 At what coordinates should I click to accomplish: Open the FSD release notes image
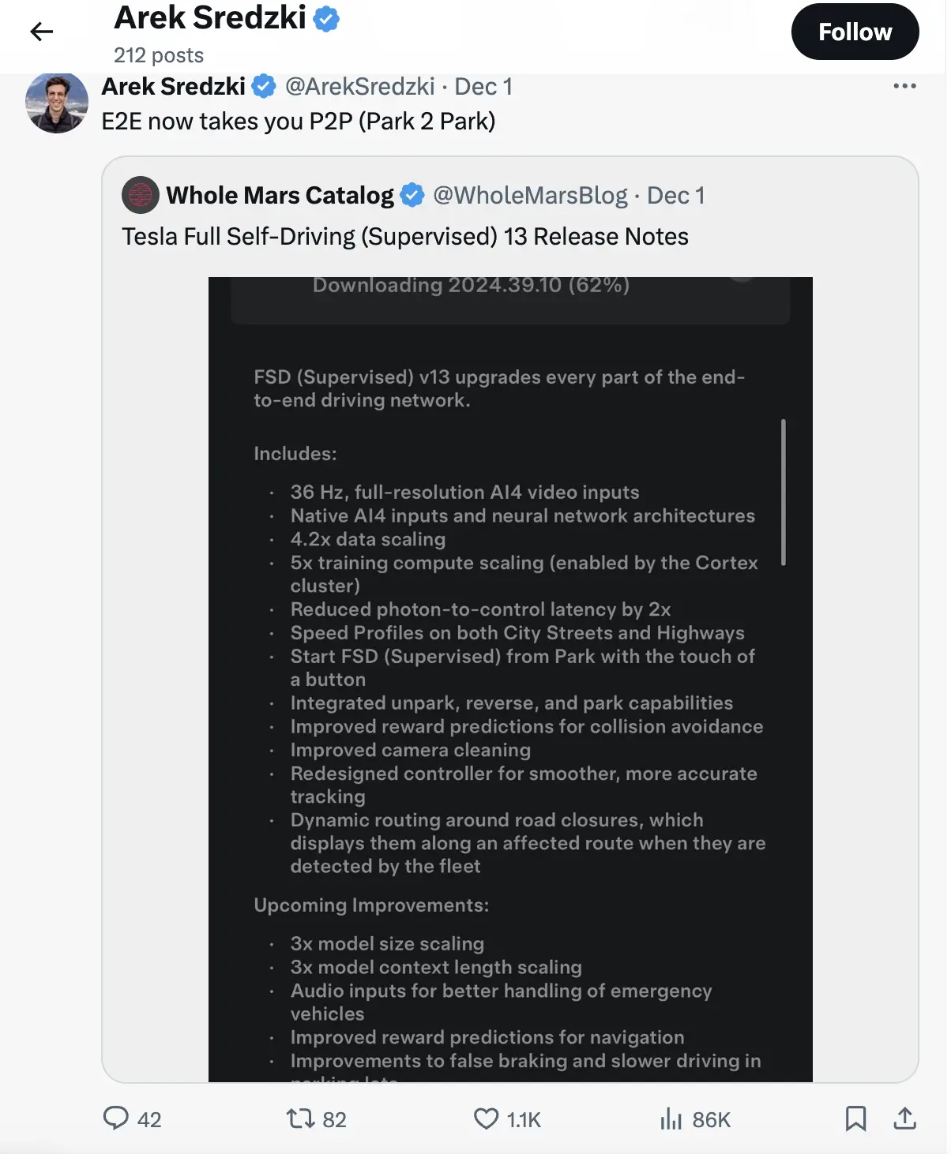510,679
